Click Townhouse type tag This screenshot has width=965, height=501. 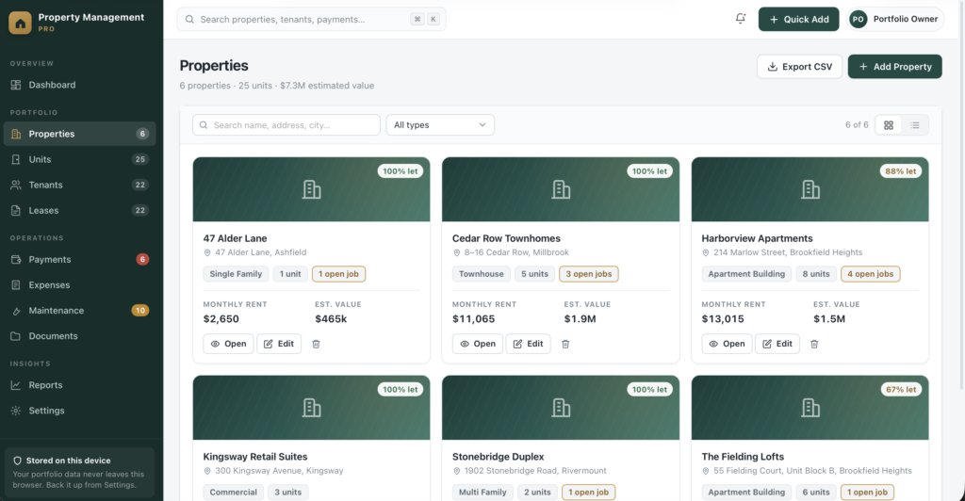(x=482, y=274)
